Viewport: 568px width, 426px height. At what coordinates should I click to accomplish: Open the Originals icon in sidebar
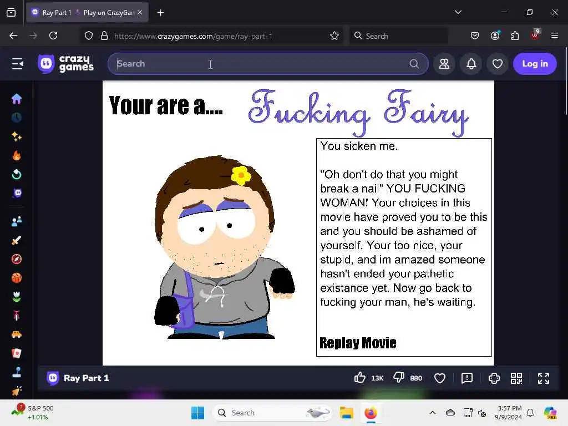click(17, 193)
